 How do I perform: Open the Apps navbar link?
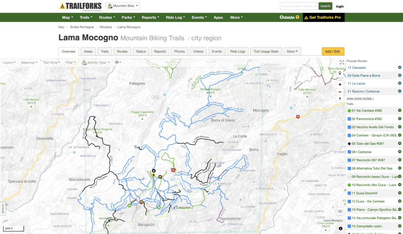point(218,17)
